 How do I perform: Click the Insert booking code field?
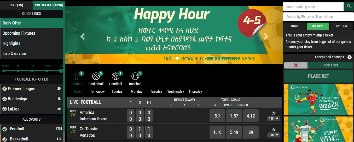[x=313, y=7]
